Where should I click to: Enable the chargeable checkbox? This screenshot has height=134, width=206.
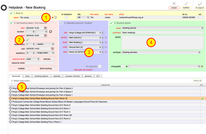point(123,66)
